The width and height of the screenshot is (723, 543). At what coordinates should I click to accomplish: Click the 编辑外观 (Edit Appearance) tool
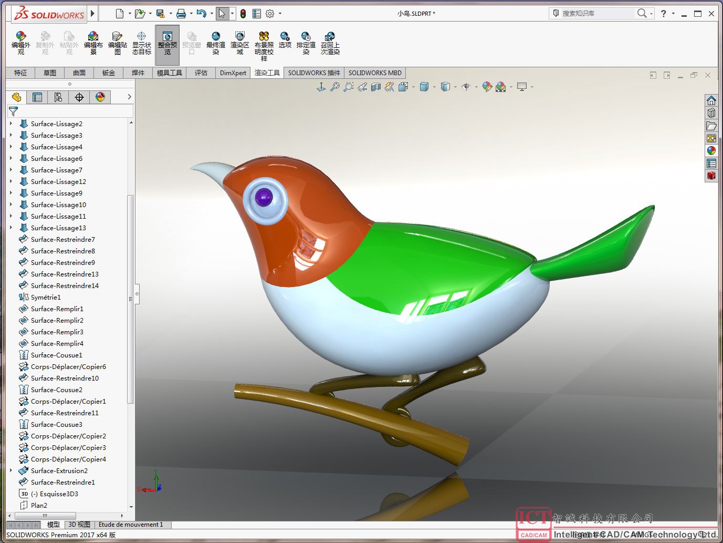pos(20,43)
